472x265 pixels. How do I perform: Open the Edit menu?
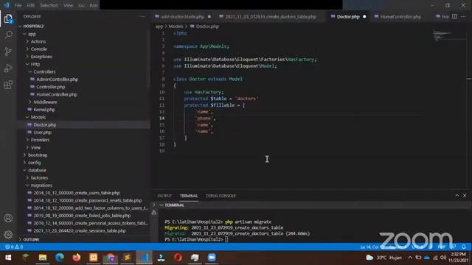click(x=30, y=5)
